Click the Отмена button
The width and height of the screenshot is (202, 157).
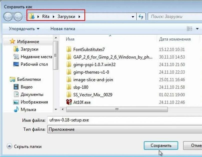pos(193,145)
